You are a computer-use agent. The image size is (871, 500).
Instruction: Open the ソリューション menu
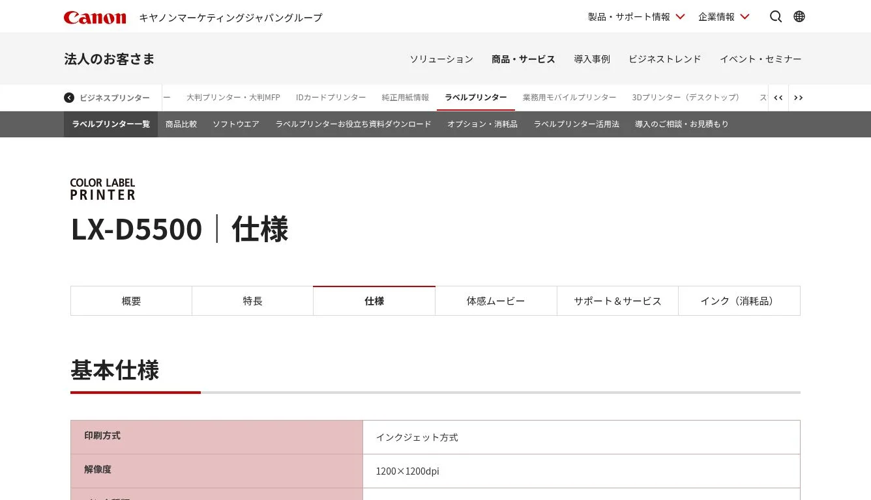tap(441, 59)
